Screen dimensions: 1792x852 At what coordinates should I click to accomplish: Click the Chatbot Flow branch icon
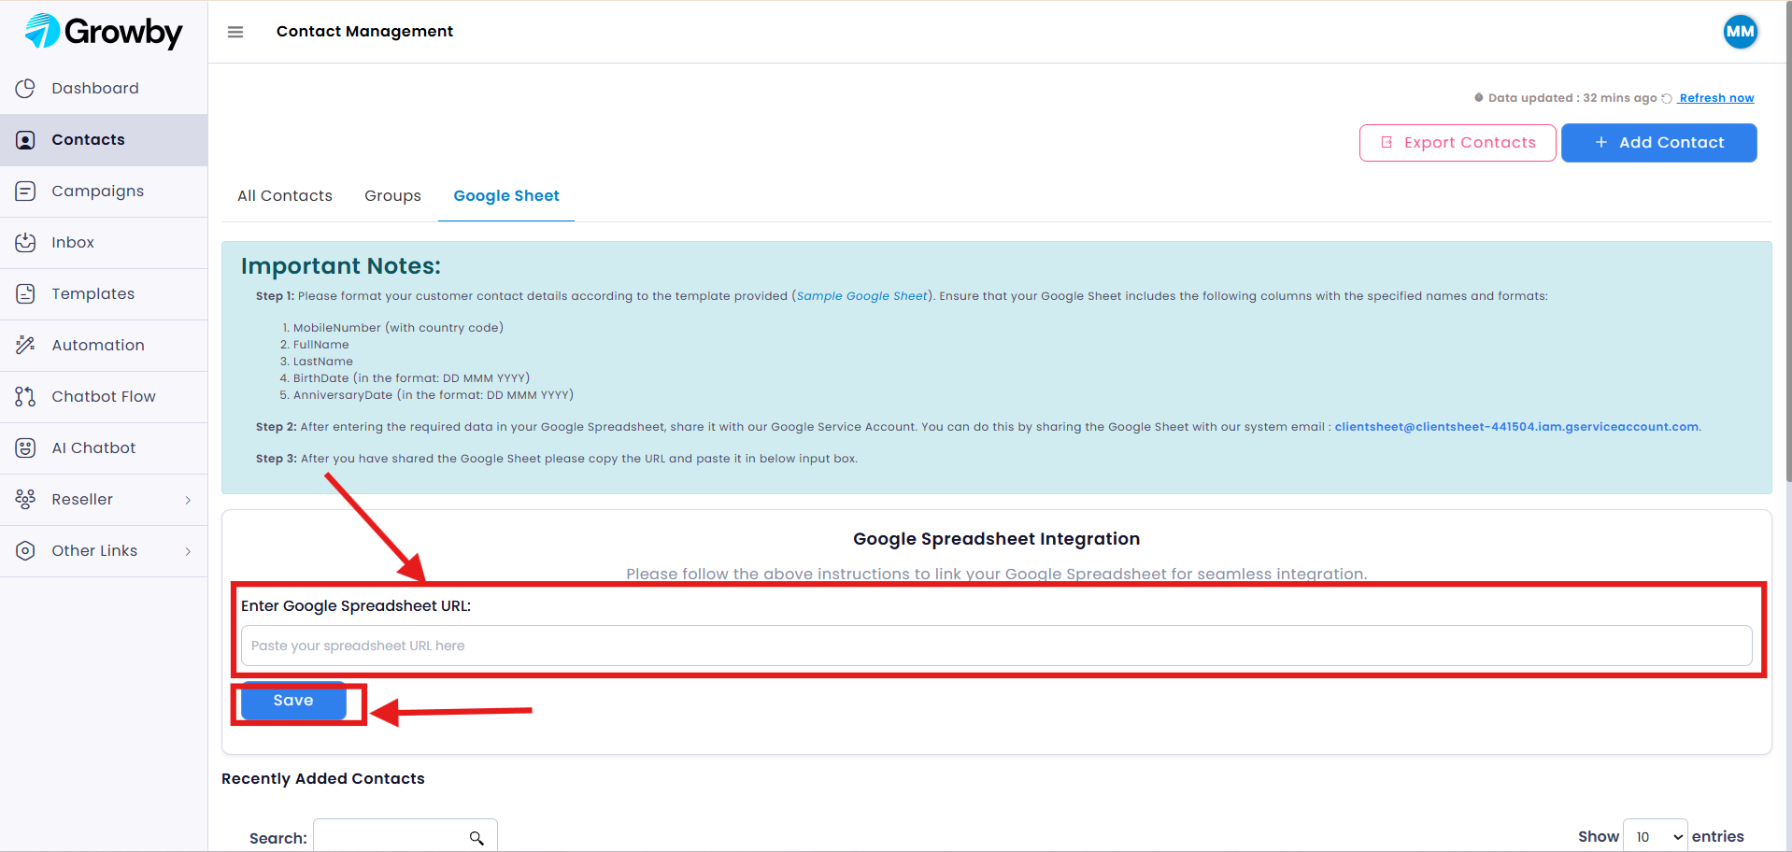click(x=25, y=397)
